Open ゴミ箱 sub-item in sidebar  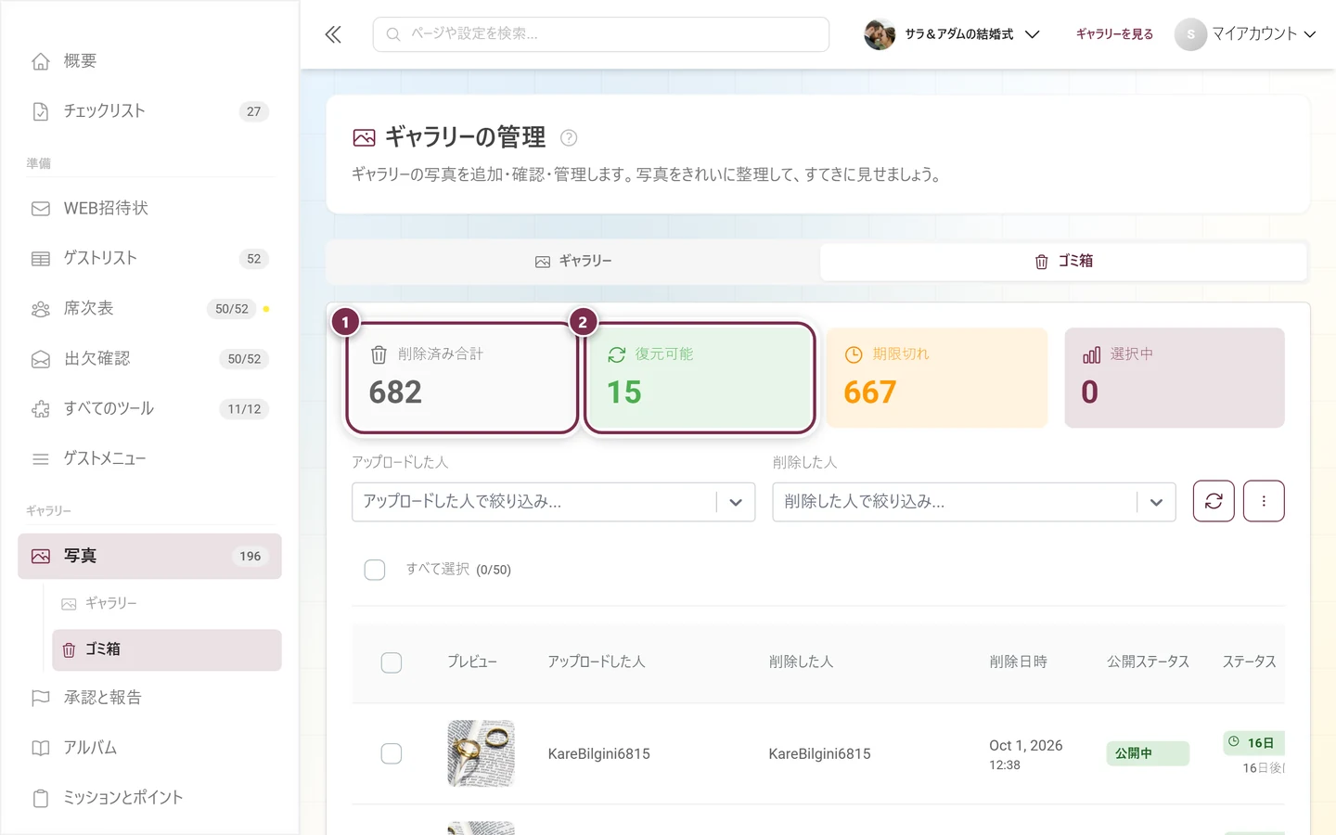pos(167,649)
